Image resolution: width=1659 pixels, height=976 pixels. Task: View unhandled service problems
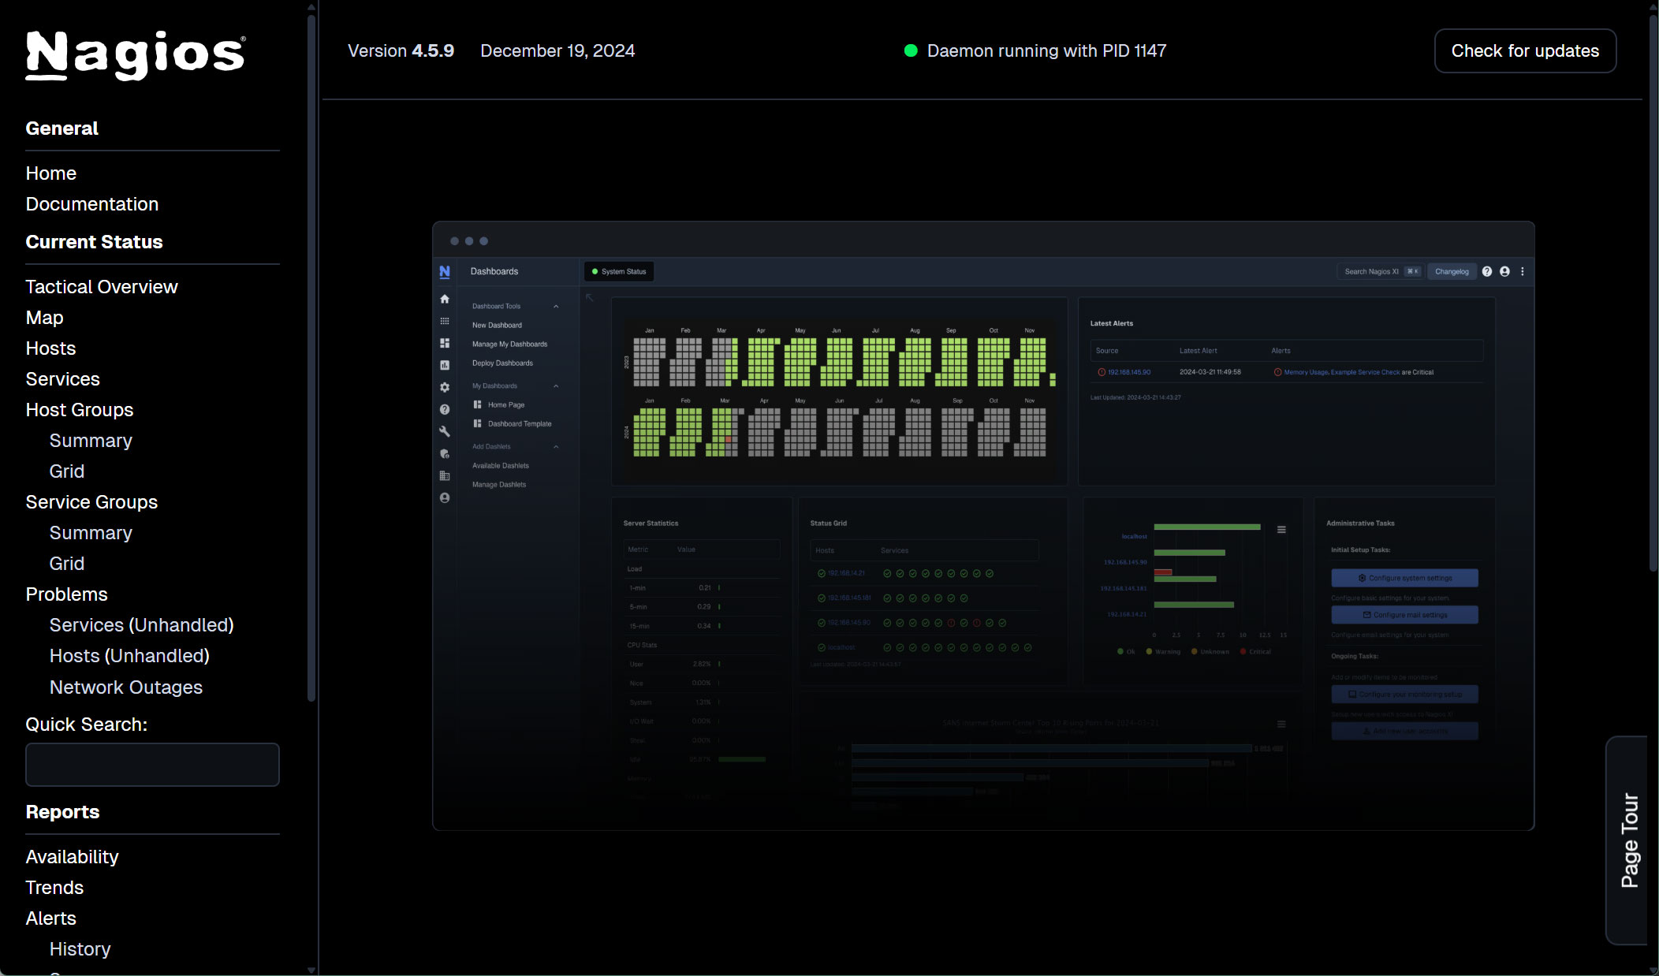click(x=142, y=625)
